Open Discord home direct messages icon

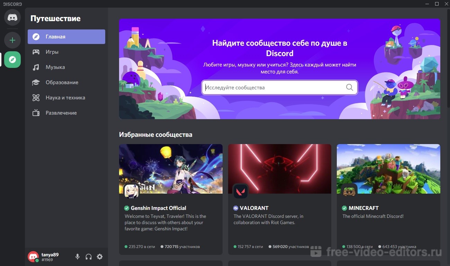click(12, 17)
